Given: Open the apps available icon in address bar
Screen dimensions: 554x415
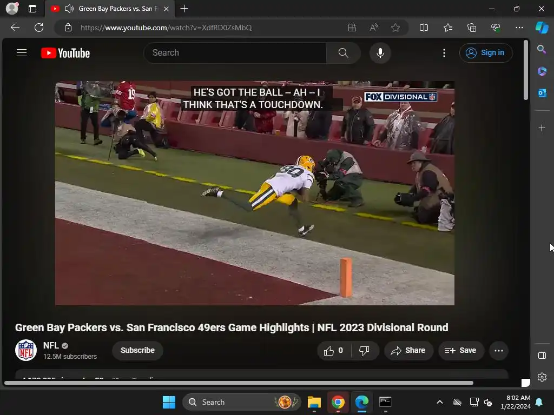Looking at the screenshot, I should pyautogui.click(x=352, y=28).
